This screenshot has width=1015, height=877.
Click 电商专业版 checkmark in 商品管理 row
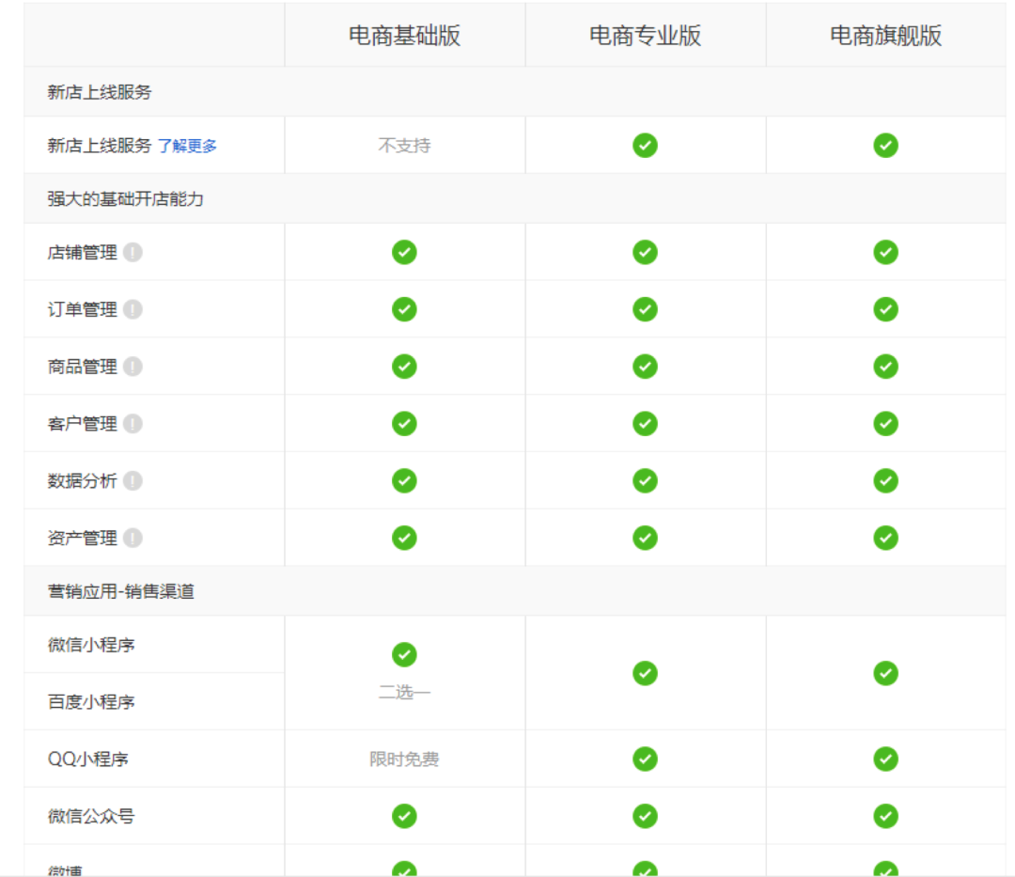coord(645,367)
